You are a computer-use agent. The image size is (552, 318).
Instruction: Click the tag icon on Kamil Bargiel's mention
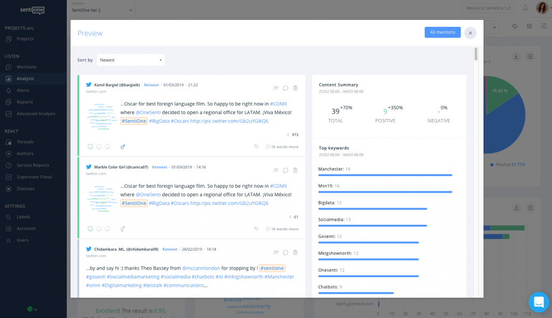pyautogui.click(x=257, y=146)
